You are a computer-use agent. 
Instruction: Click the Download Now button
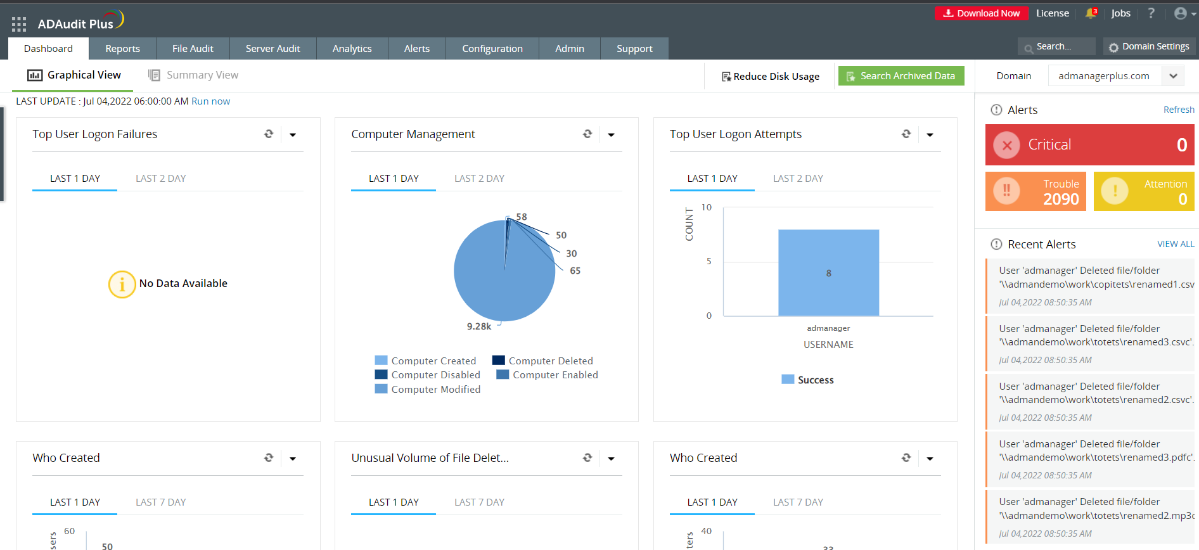(982, 13)
